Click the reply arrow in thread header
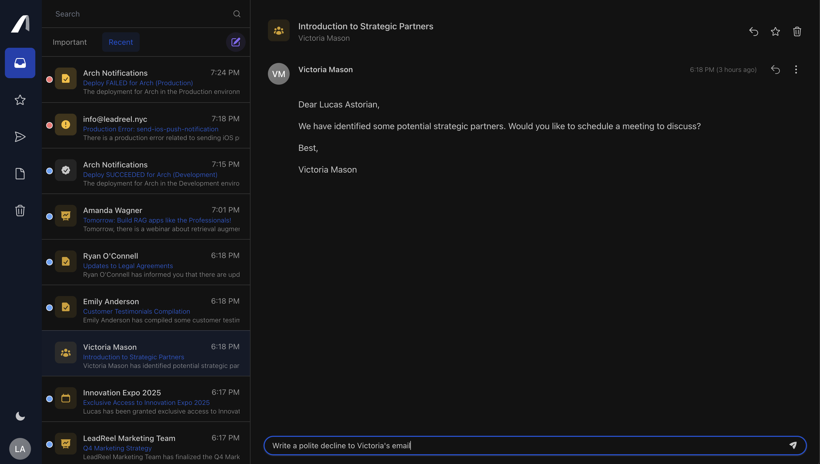The width and height of the screenshot is (820, 464). (753, 31)
